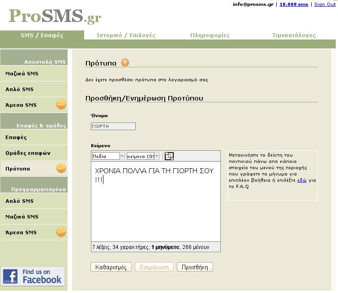Click the Προγραμματισμένα section header
The image size is (338, 293).
point(34,185)
